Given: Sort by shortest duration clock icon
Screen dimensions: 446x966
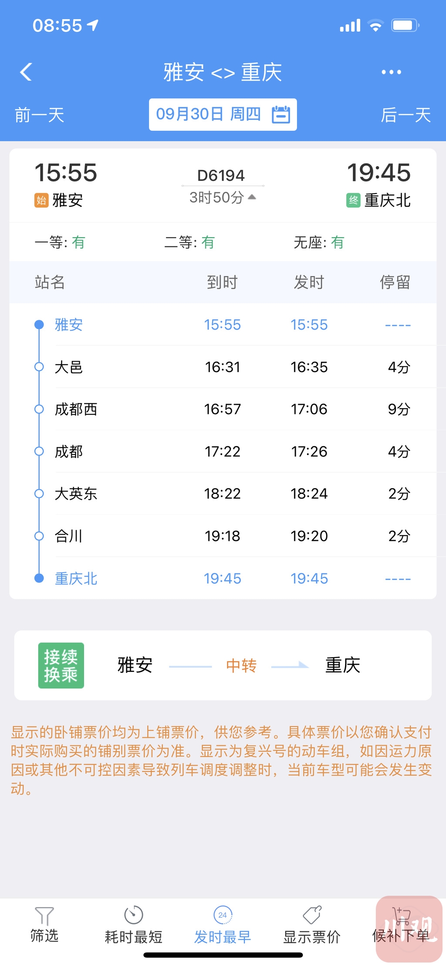Looking at the screenshot, I should (133, 915).
